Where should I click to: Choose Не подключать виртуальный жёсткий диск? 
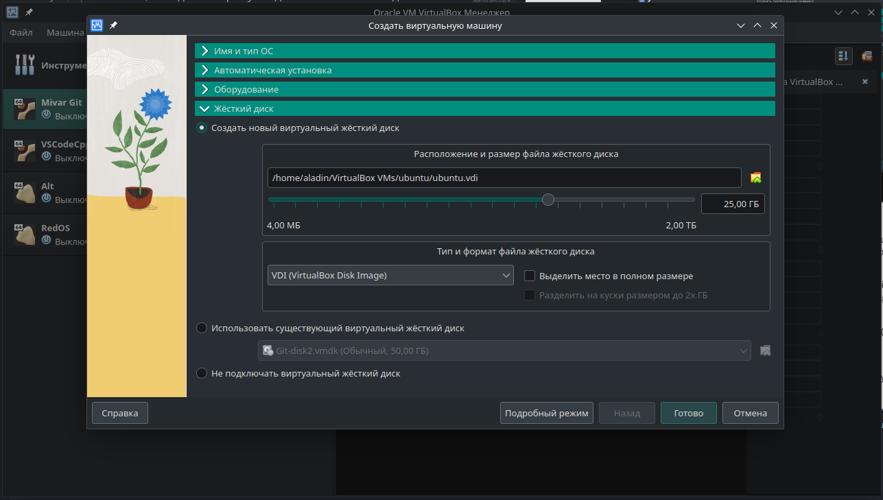coord(202,372)
